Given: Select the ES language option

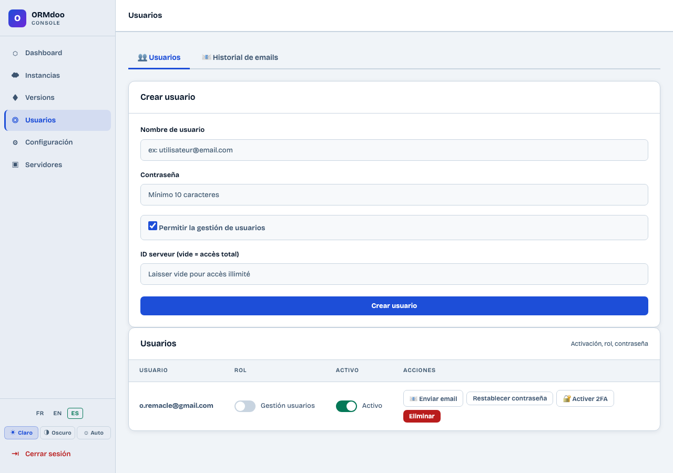Looking at the screenshot, I should click(75, 414).
